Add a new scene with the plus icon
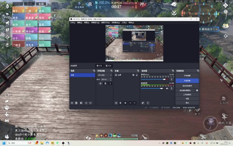The image size is (233, 146). click(72, 103)
